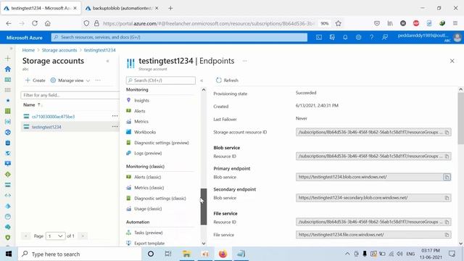Screen dimensions: 464x261
Task: Open File Explorer from the taskbar
Action: pos(186,254)
